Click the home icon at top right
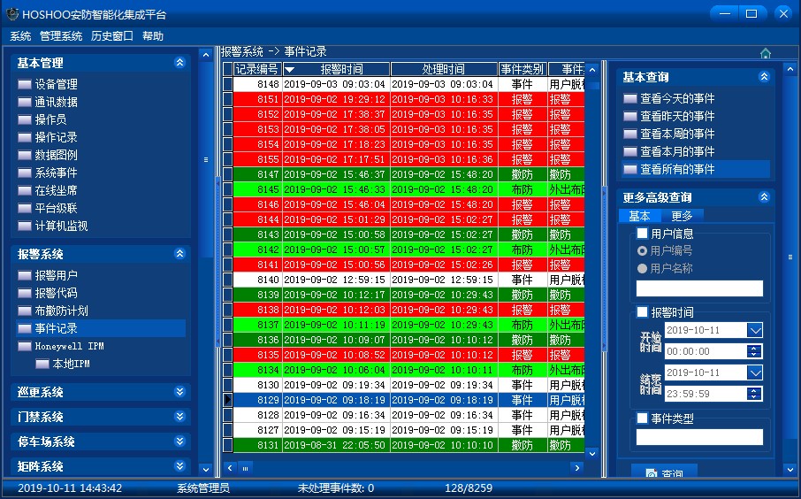This screenshot has width=801, height=499. [766, 53]
